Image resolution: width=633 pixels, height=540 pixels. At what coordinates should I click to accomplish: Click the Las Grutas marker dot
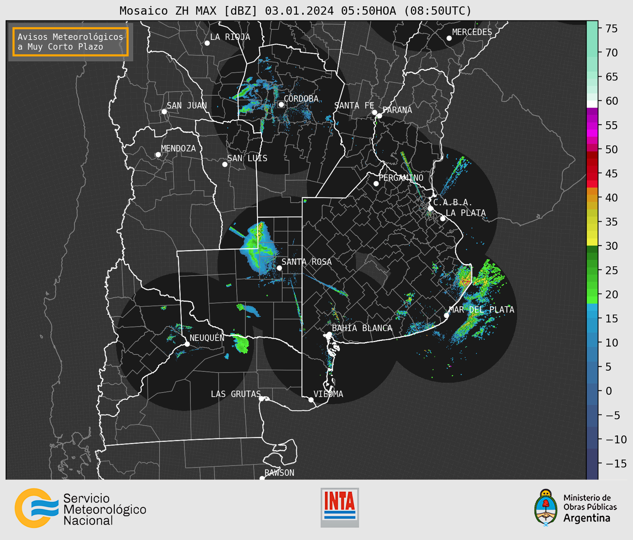261,399
